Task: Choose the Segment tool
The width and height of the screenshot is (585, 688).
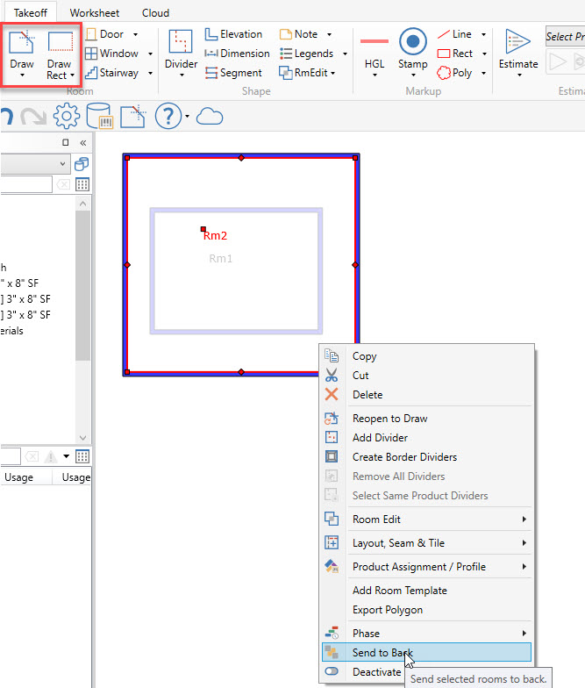Action: pyautogui.click(x=233, y=73)
